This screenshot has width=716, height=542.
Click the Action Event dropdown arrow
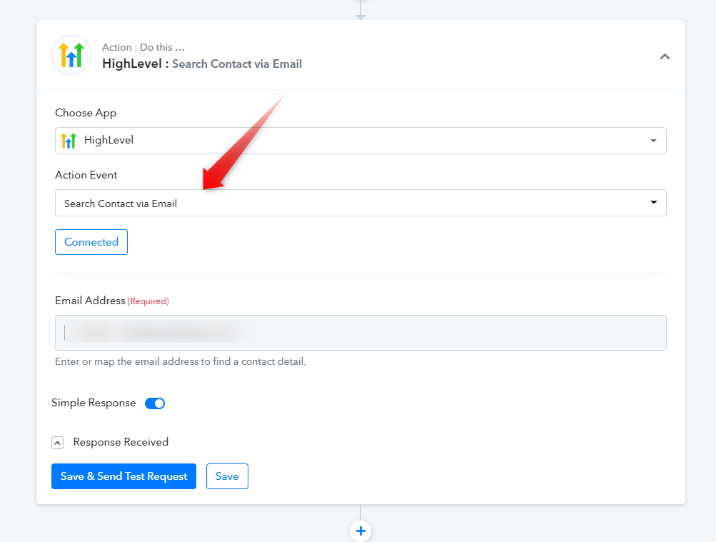pyautogui.click(x=653, y=202)
